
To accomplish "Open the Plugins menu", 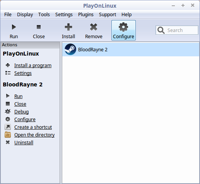I will point(86,15).
